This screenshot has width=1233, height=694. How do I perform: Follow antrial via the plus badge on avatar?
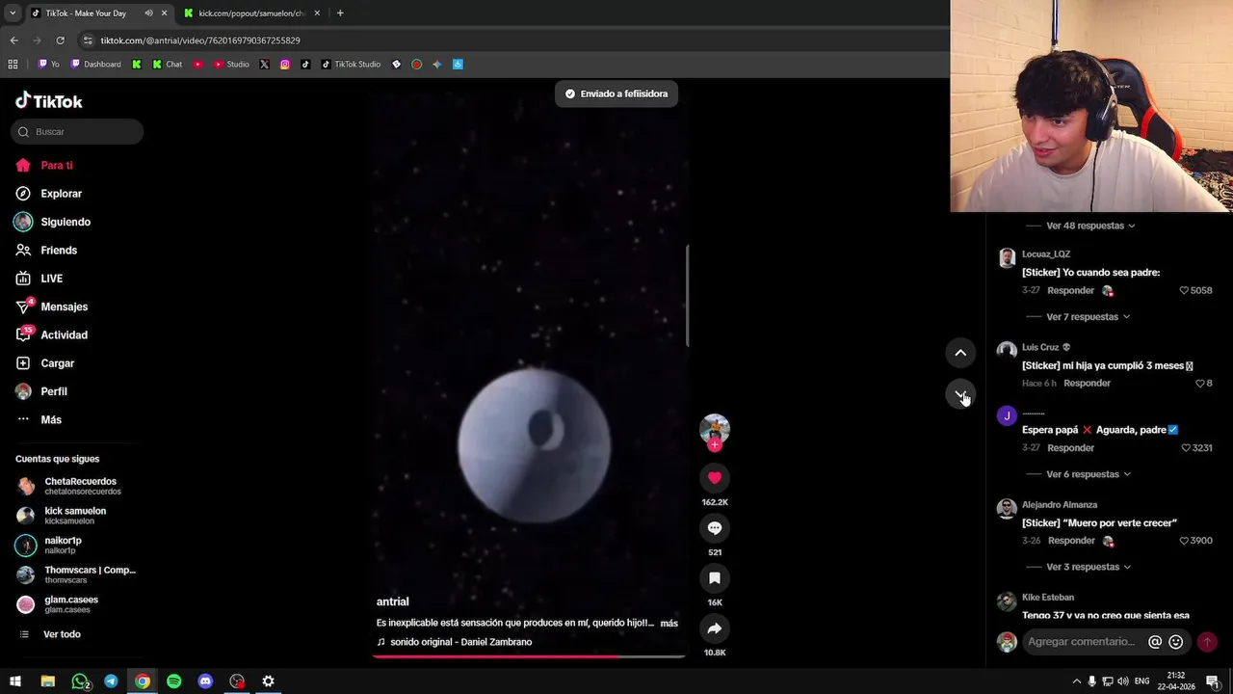(715, 445)
